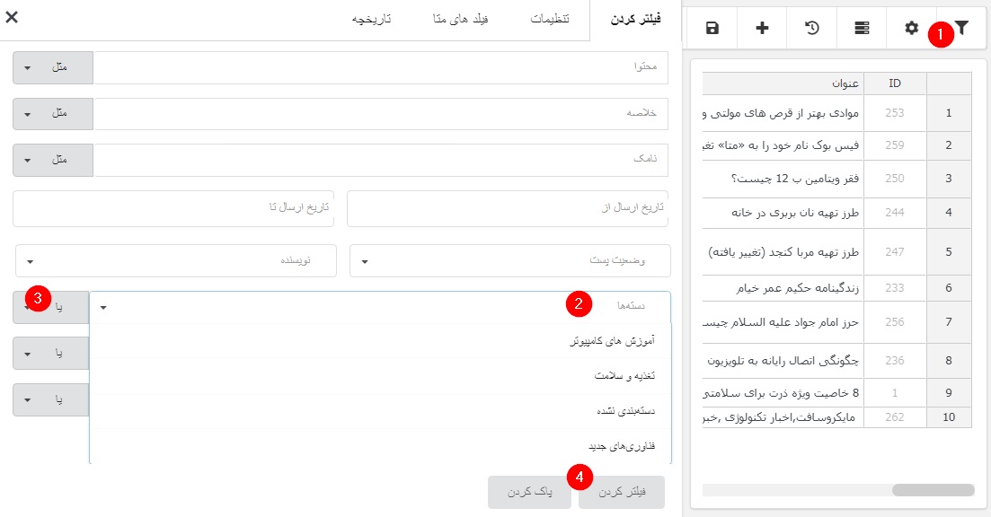Viewport: 991px width, 517px height.
Task: Open history with the clock icon
Action: pyautogui.click(x=811, y=28)
